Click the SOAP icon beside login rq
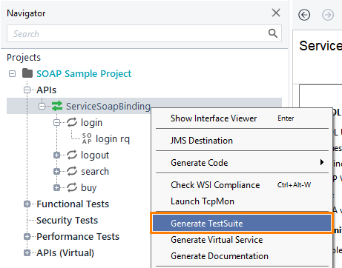The height and width of the screenshot is (268, 342). pyautogui.click(x=87, y=138)
